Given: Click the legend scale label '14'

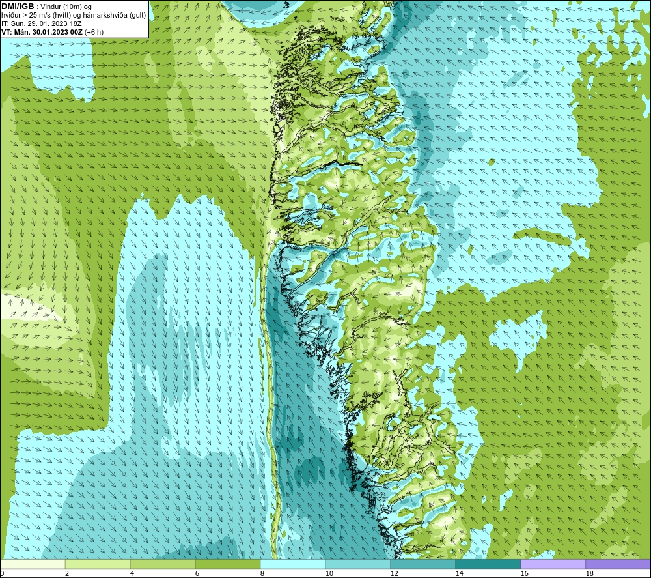Looking at the screenshot, I should pos(459,573).
